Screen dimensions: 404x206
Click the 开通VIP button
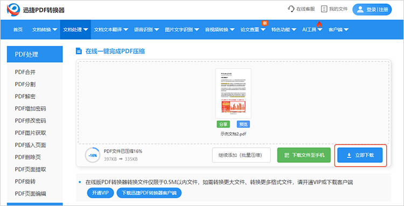pyautogui.click(x=100, y=193)
